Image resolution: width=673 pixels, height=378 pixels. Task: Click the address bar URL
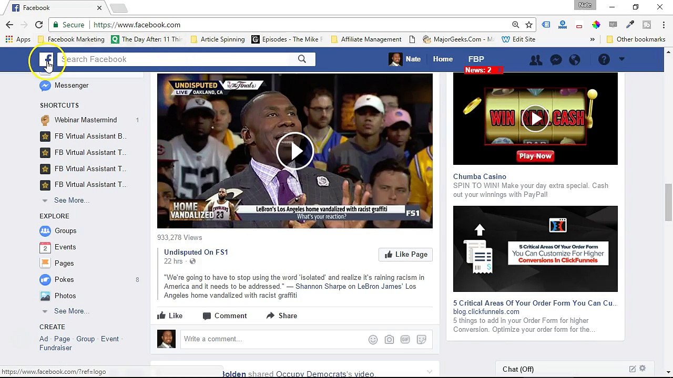click(x=137, y=25)
